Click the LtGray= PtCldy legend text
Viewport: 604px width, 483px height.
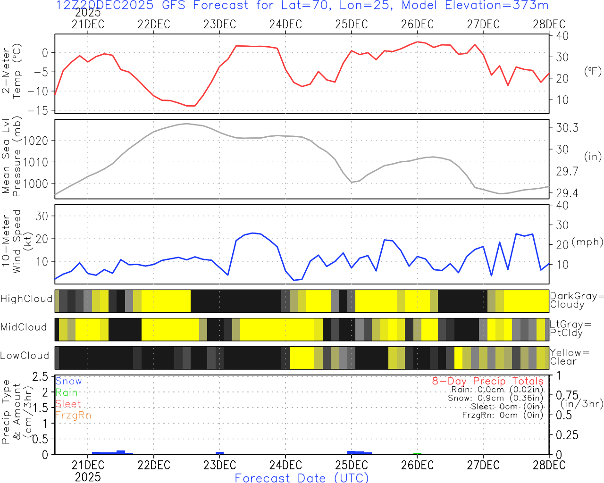[570, 329]
